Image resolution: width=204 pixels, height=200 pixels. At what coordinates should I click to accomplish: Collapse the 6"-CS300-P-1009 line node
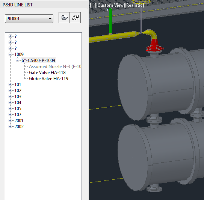click(17, 60)
